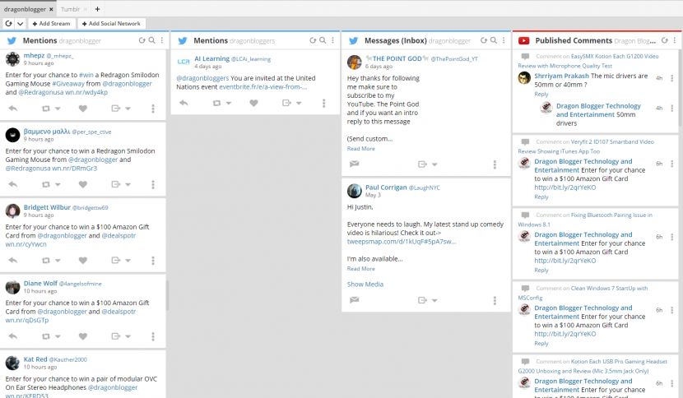
Task: Open more options on mhepz's tweet
Action: (x=153, y=109)
